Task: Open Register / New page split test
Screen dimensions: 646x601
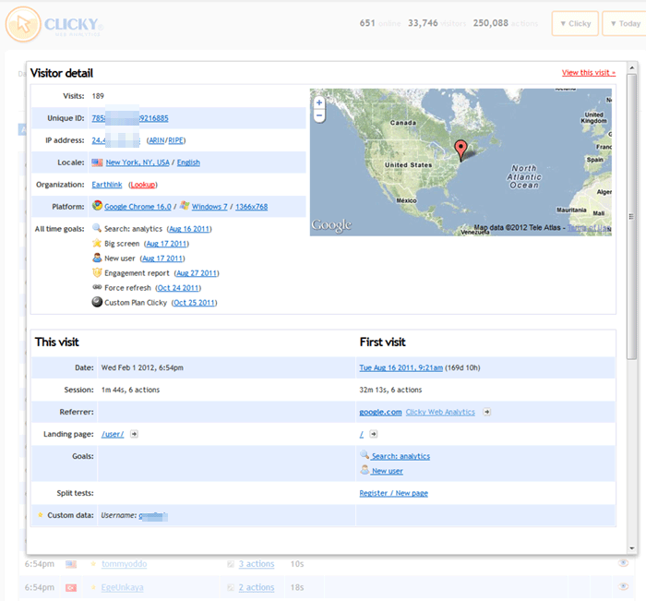Action: click(x=393, y=493)
